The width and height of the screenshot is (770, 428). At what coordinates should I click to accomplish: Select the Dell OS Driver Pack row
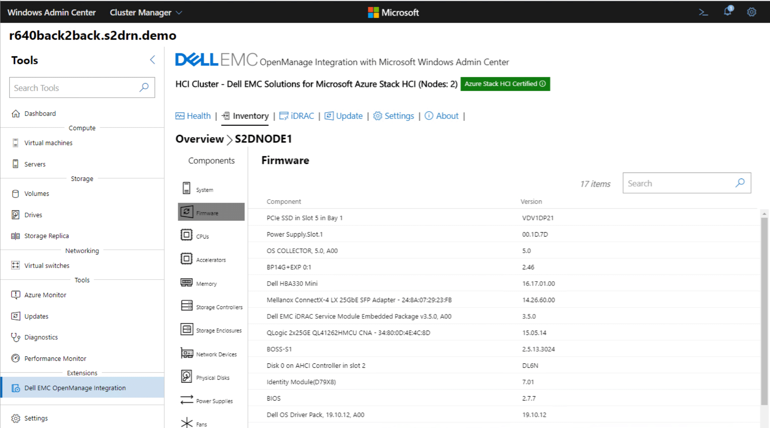click(x=504, y=414)
